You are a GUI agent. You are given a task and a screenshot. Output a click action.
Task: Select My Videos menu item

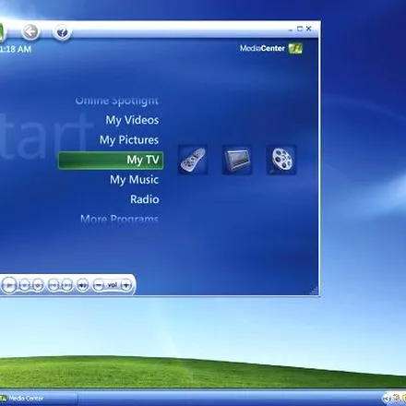pyautogui.click(x=132, y=120)
